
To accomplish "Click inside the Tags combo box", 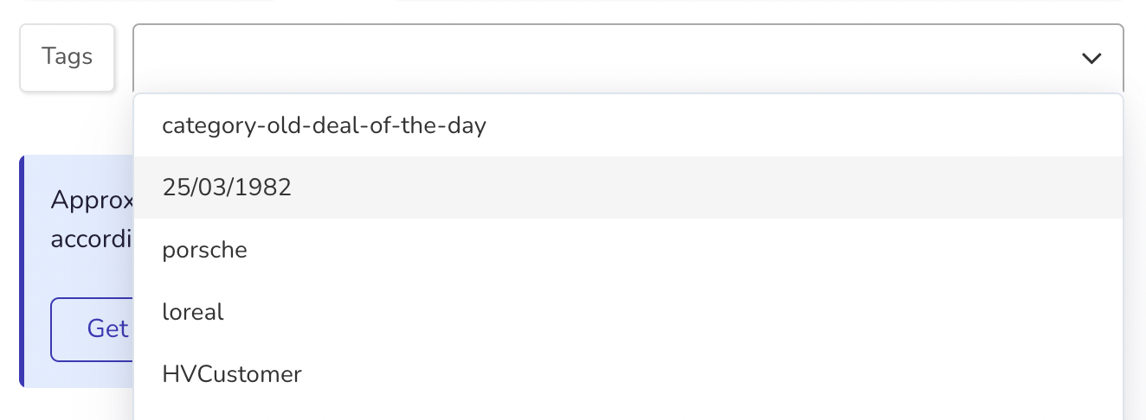I will (606, 58).
